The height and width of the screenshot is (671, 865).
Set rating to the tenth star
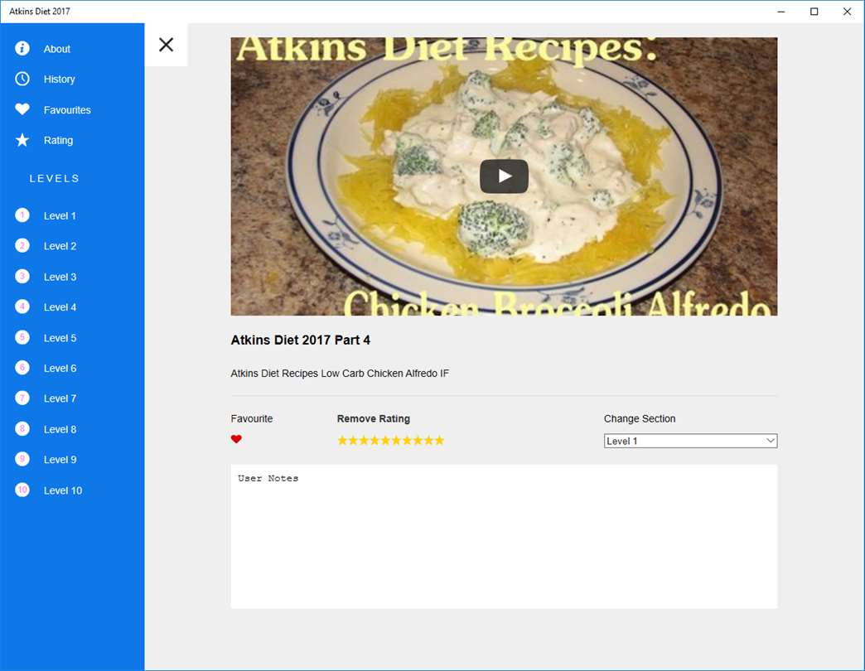coord(439,440)
